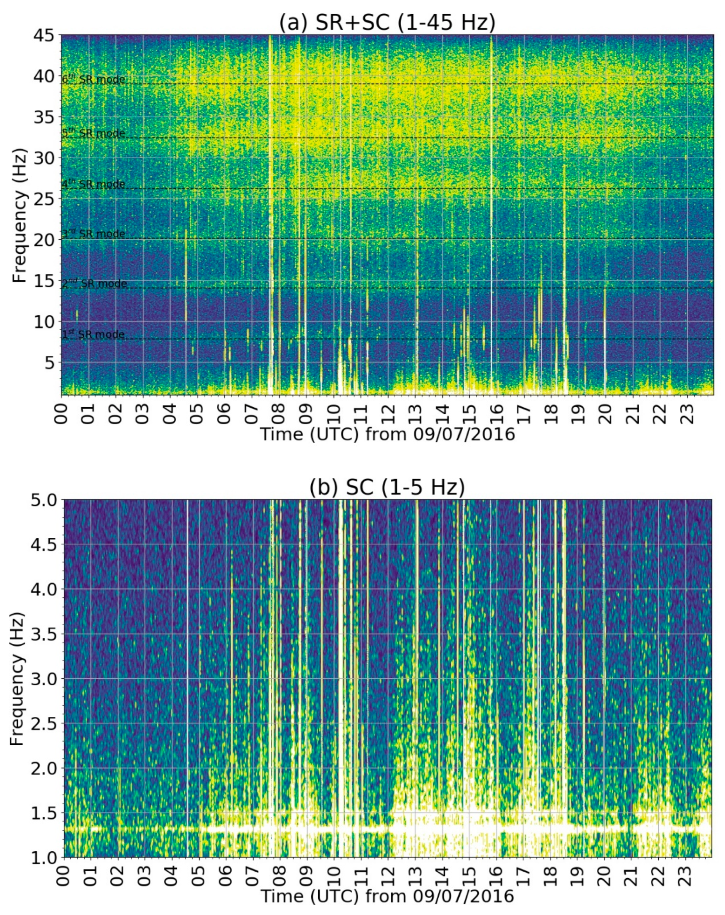Click the '(b) SC (1-5 Hz)' title

point(387,487)
